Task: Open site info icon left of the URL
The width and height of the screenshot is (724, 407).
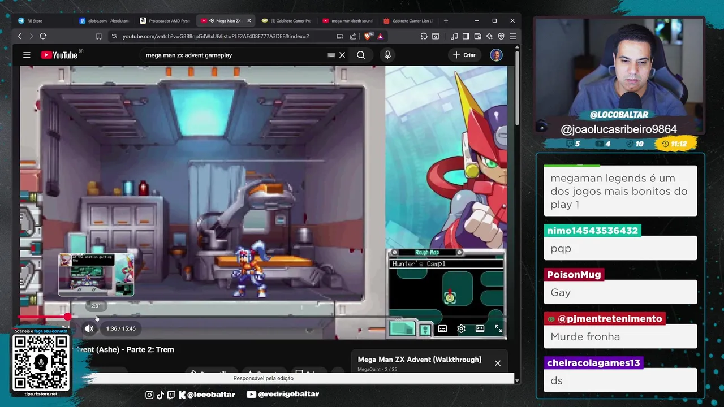Action: coord(114,36)
